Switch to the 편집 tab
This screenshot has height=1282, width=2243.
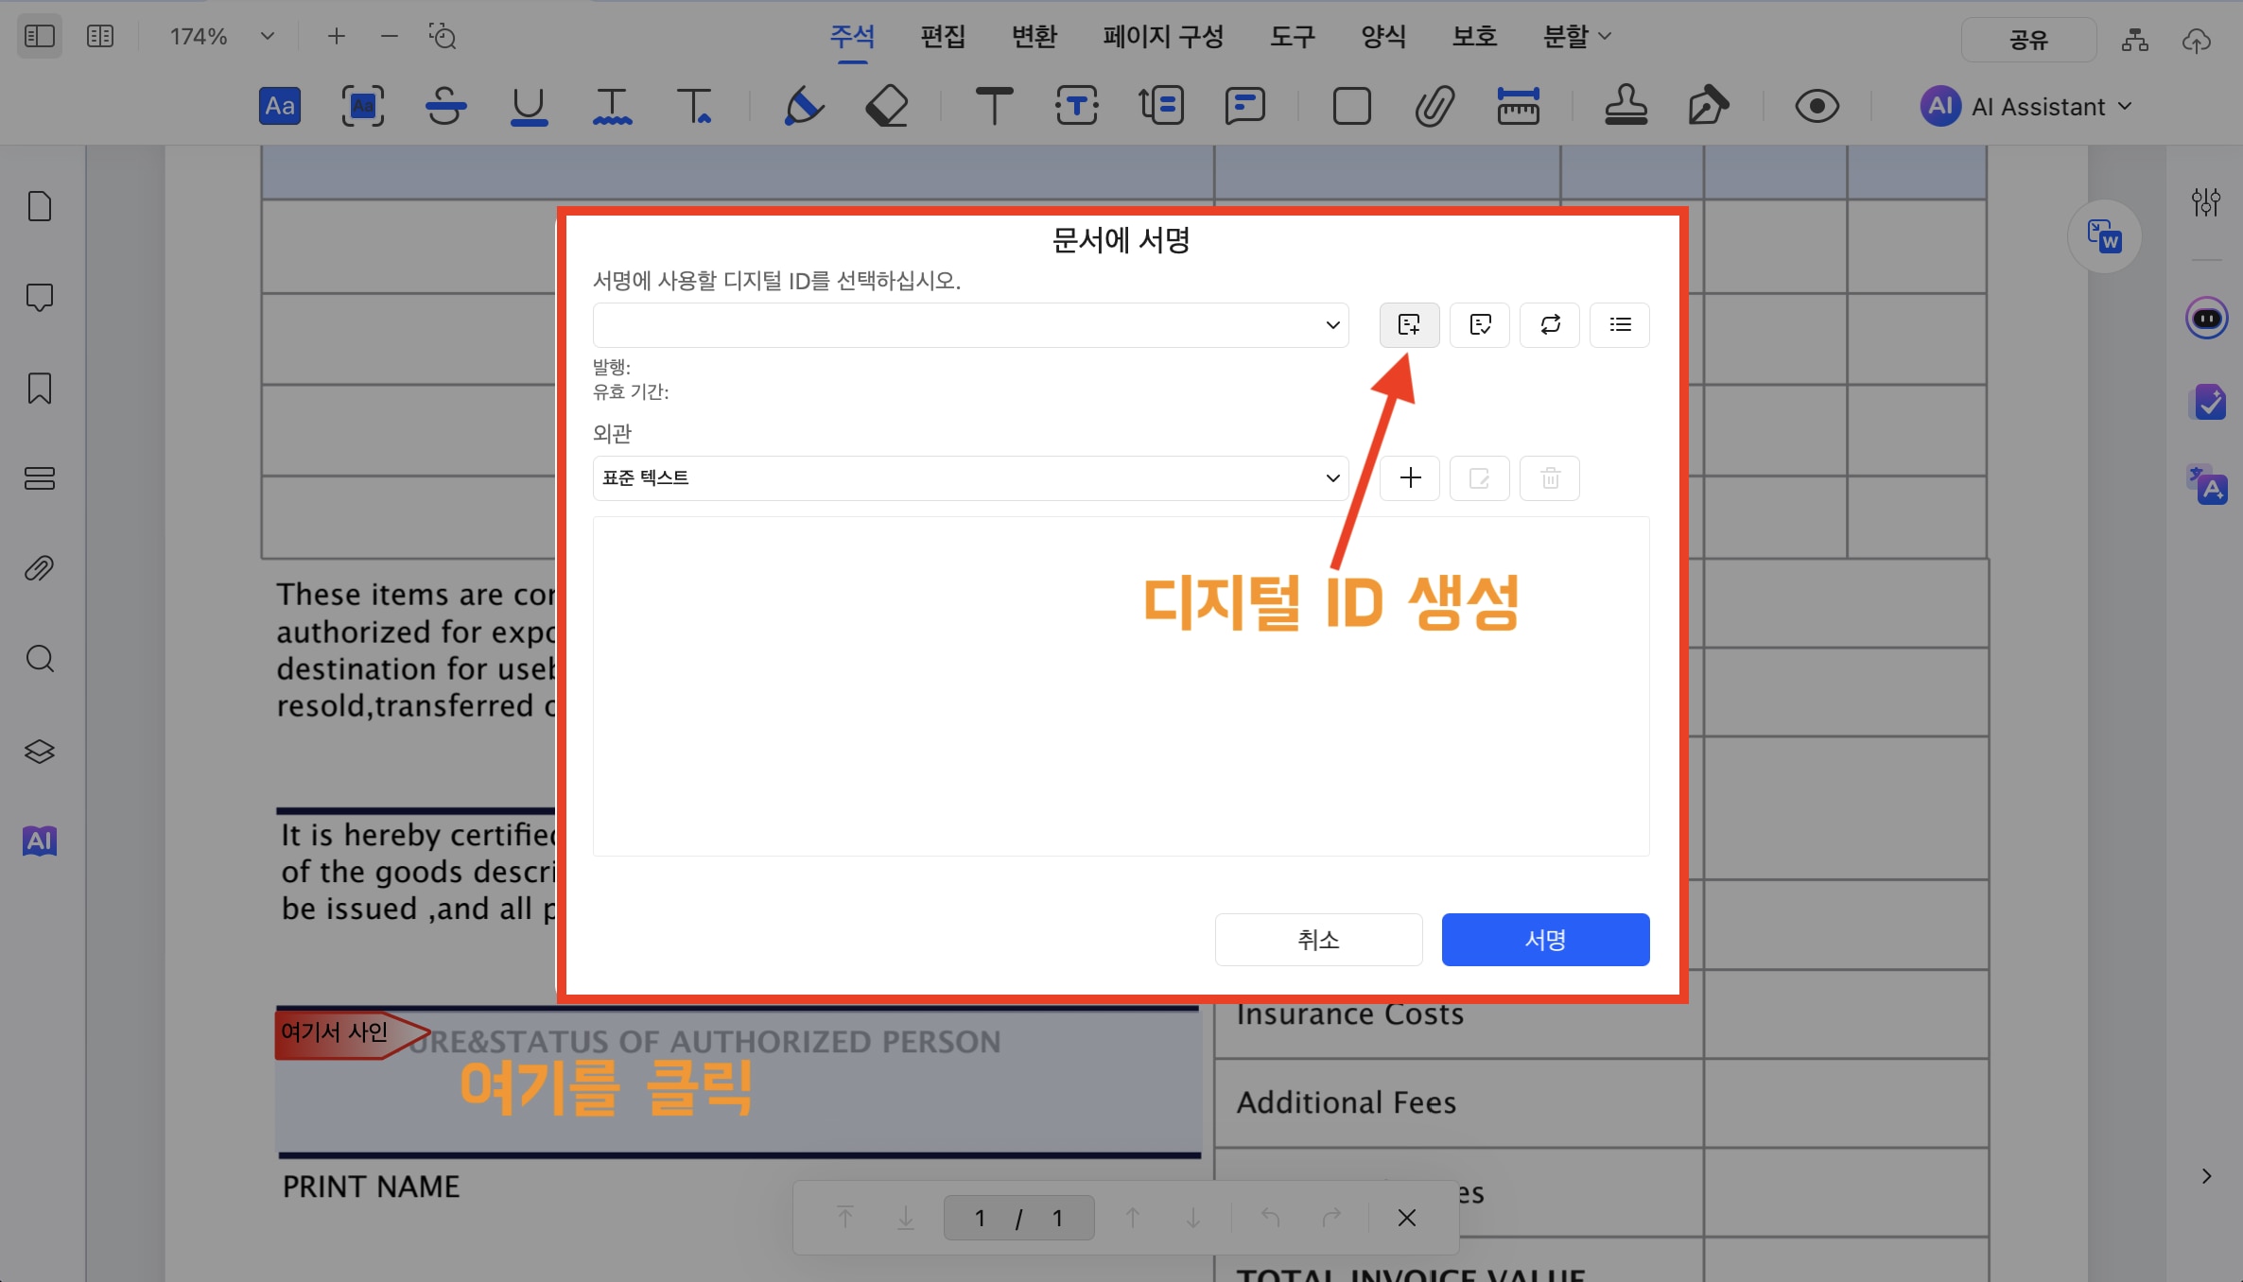click(x=943, y=37)
